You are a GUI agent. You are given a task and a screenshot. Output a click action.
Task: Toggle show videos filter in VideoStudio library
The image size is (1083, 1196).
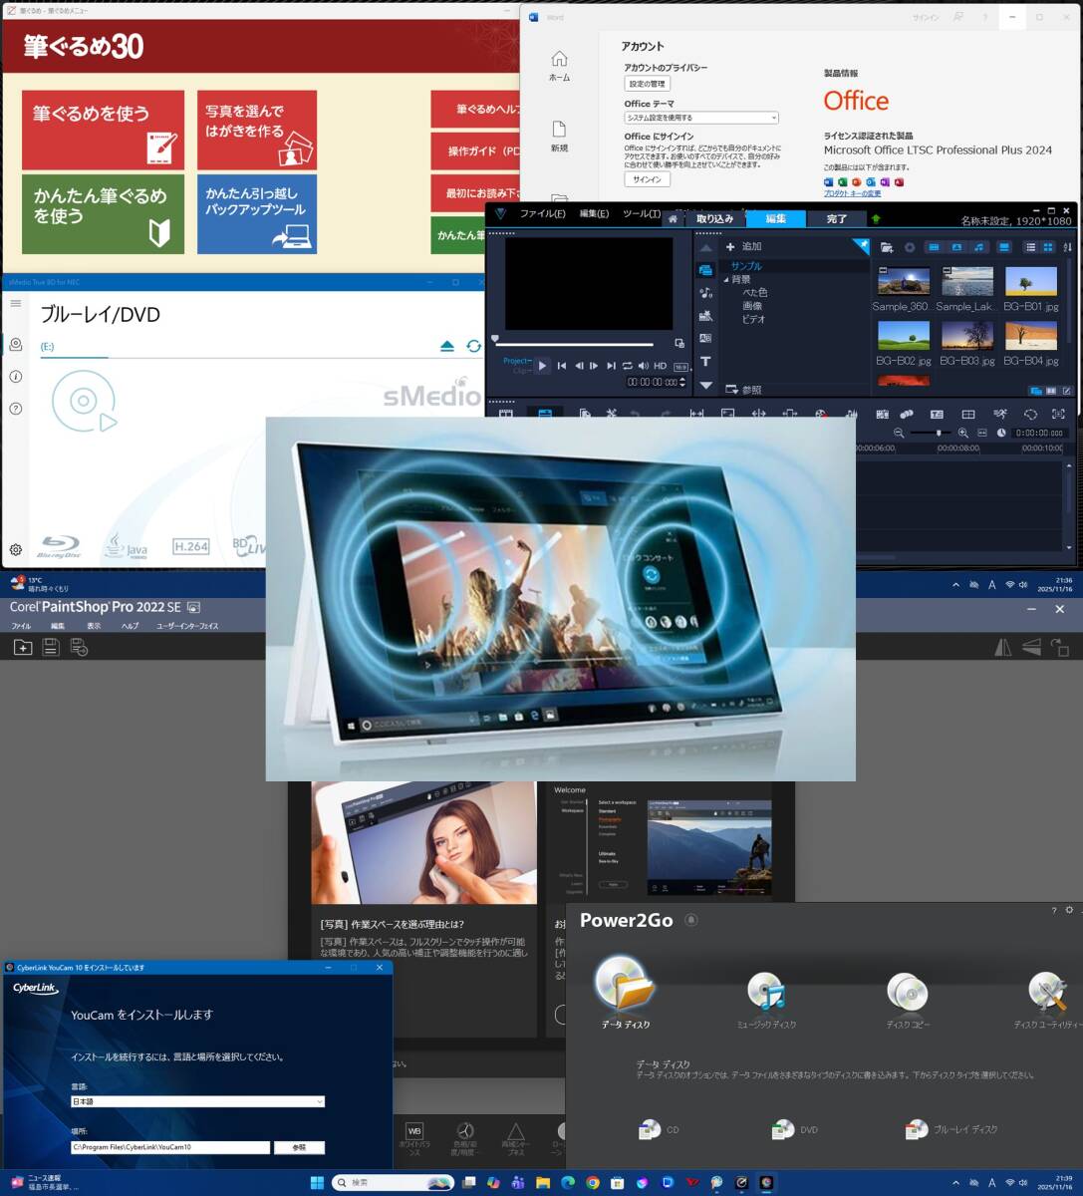click(x=934, y=247)
